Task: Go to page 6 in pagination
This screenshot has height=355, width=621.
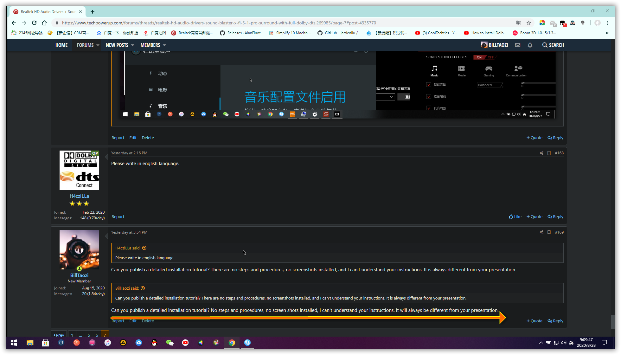Action: (97, 334)
